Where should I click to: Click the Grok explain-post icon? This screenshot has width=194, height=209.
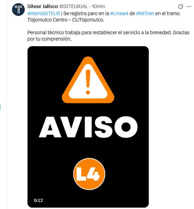[180, 6]
